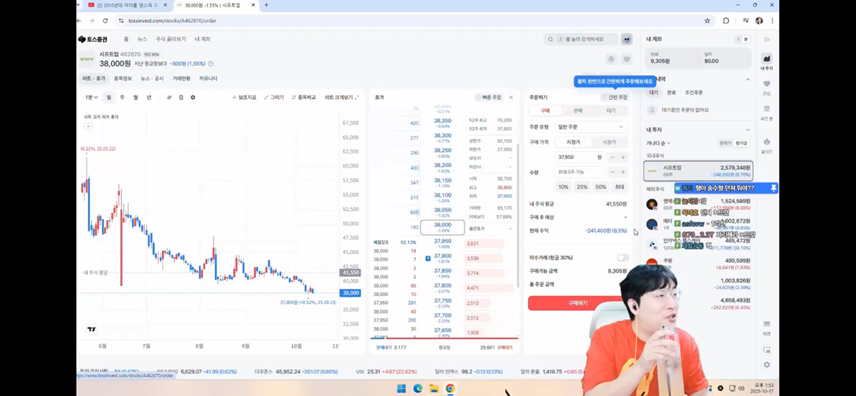The height and width of the screenshot is (396, 856).
Task: Add stock to favorites with heart icon
Action: (x=626, y=59)
